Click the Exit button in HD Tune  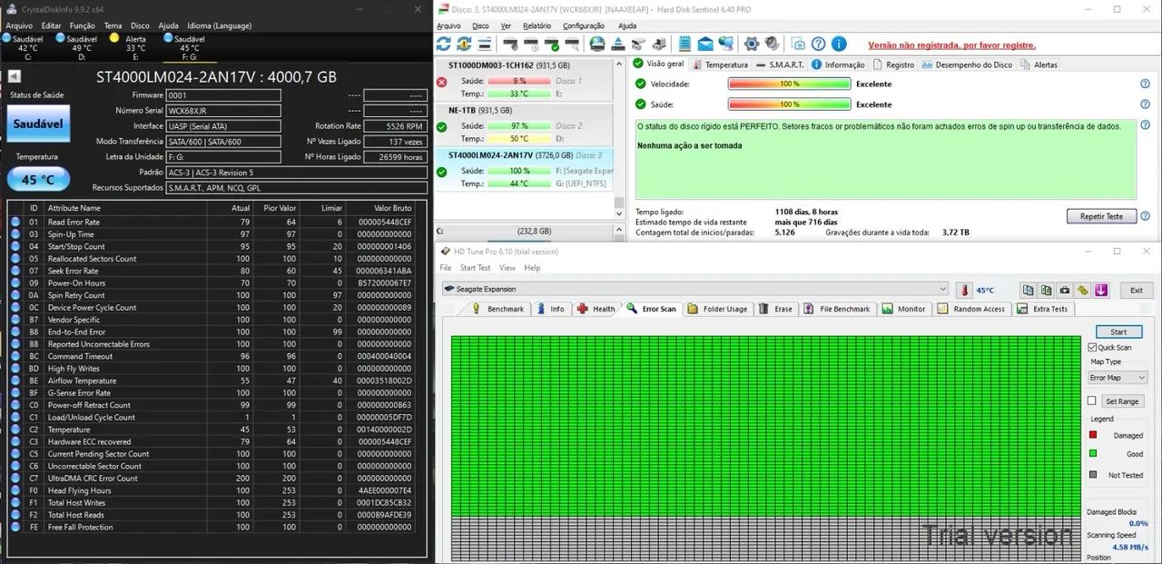click(x=1136, y=290)
